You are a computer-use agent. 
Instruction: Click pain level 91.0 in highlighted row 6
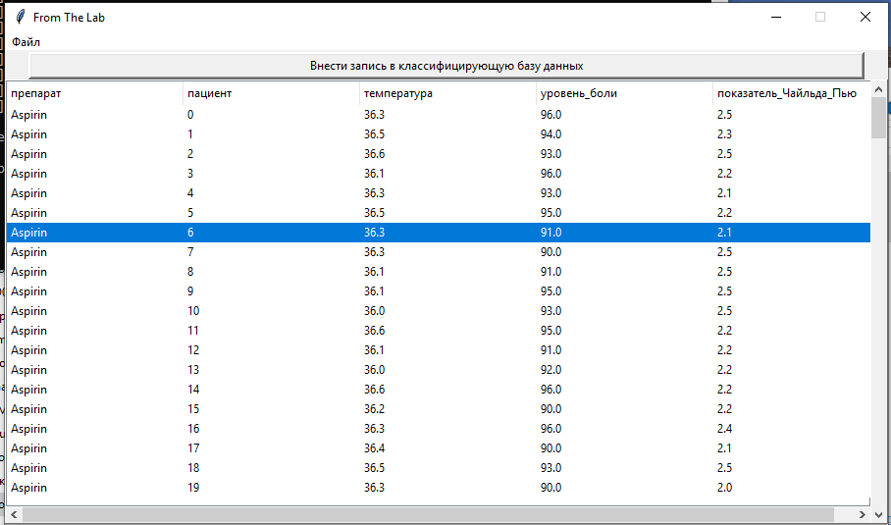coord(551,233)
